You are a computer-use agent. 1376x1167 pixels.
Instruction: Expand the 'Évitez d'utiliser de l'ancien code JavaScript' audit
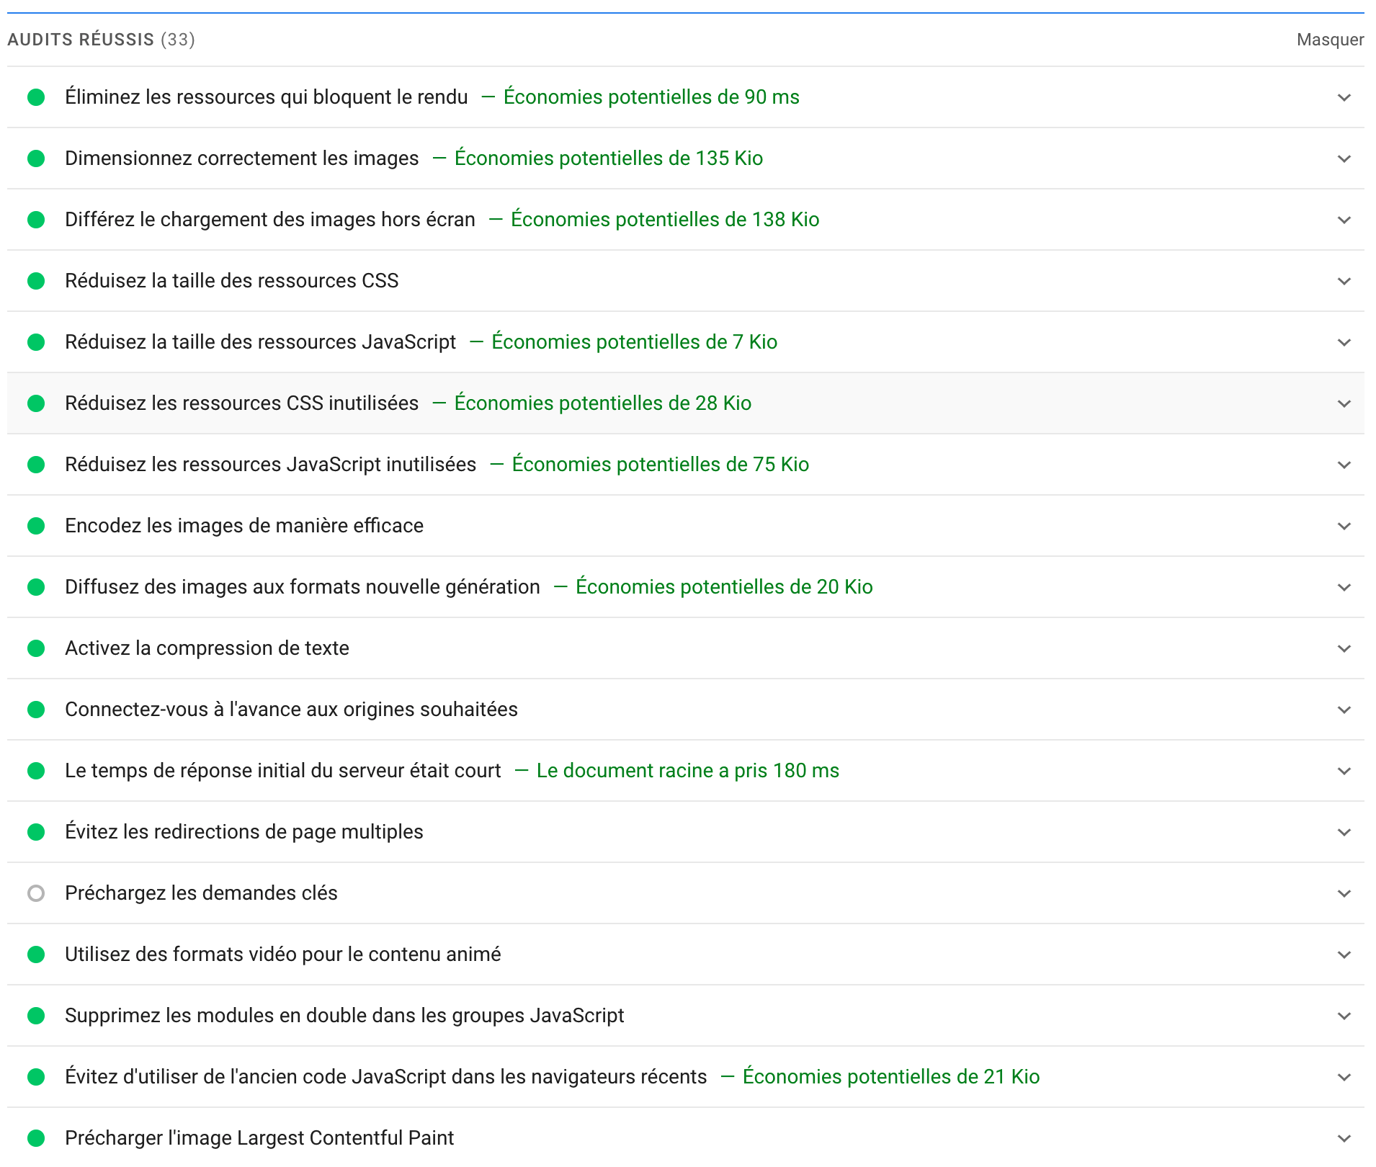pos(1344,1076)
